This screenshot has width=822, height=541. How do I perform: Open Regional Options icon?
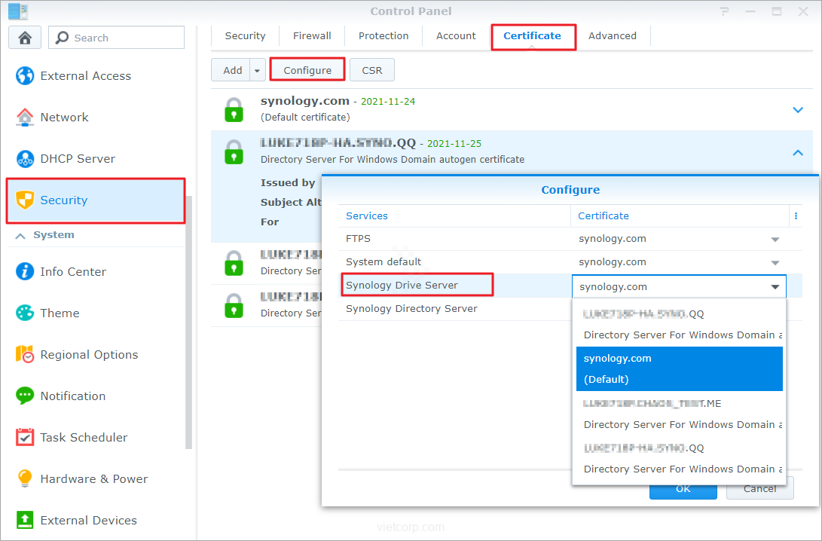[25, 355]
